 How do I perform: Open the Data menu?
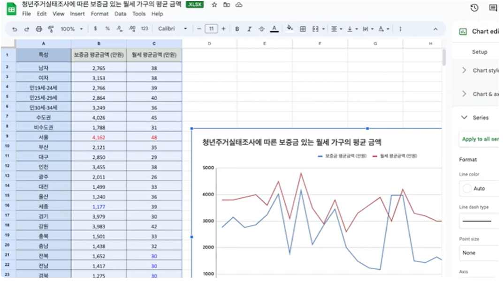coord(120,14)
